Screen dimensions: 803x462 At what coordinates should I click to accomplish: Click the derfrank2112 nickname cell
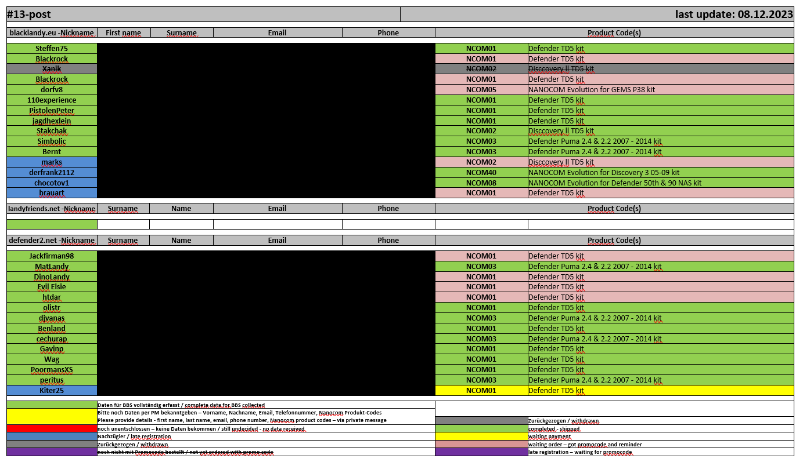point(52,173)
